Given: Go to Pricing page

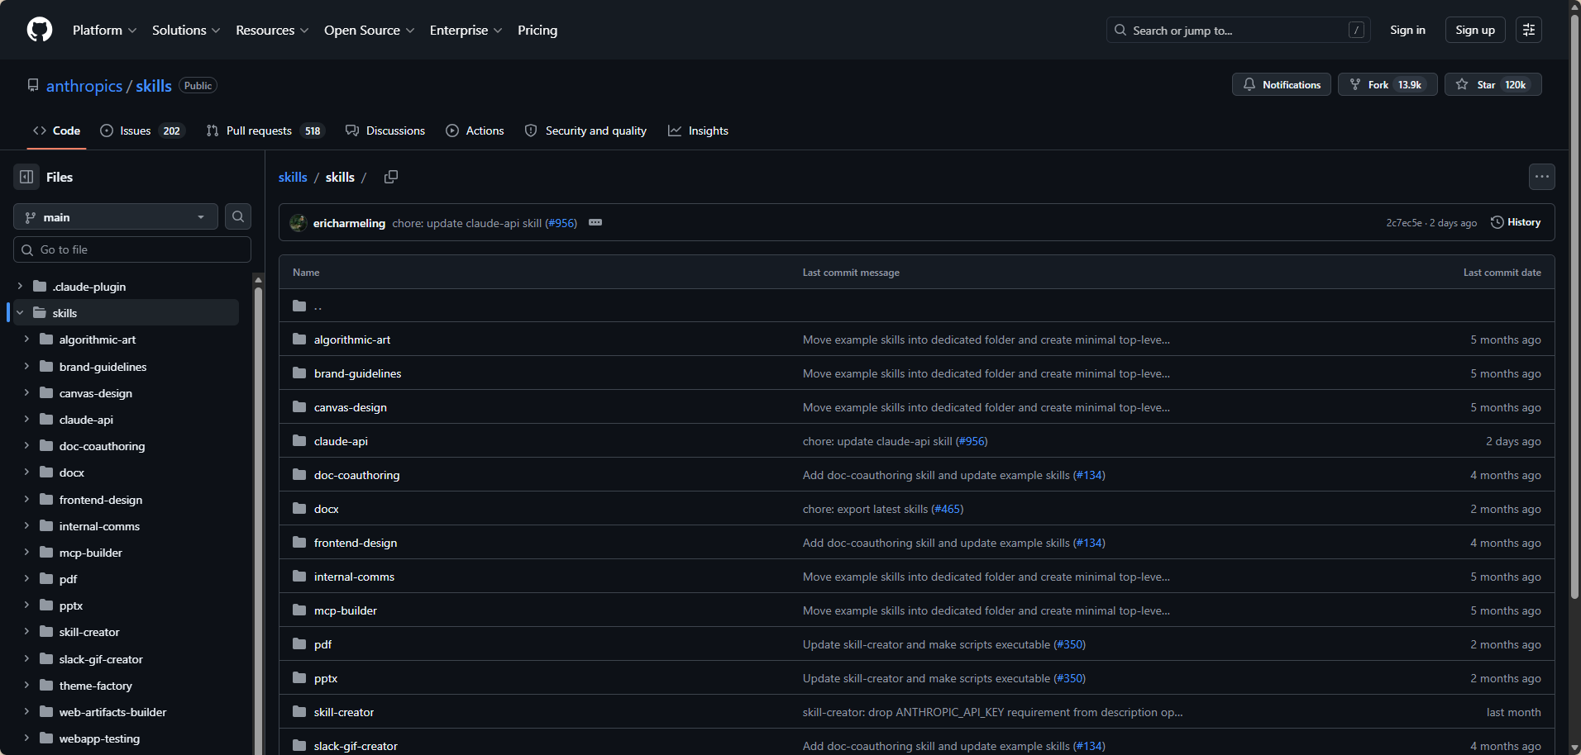Looking at the screenshot, I should [x=537, y=30].
